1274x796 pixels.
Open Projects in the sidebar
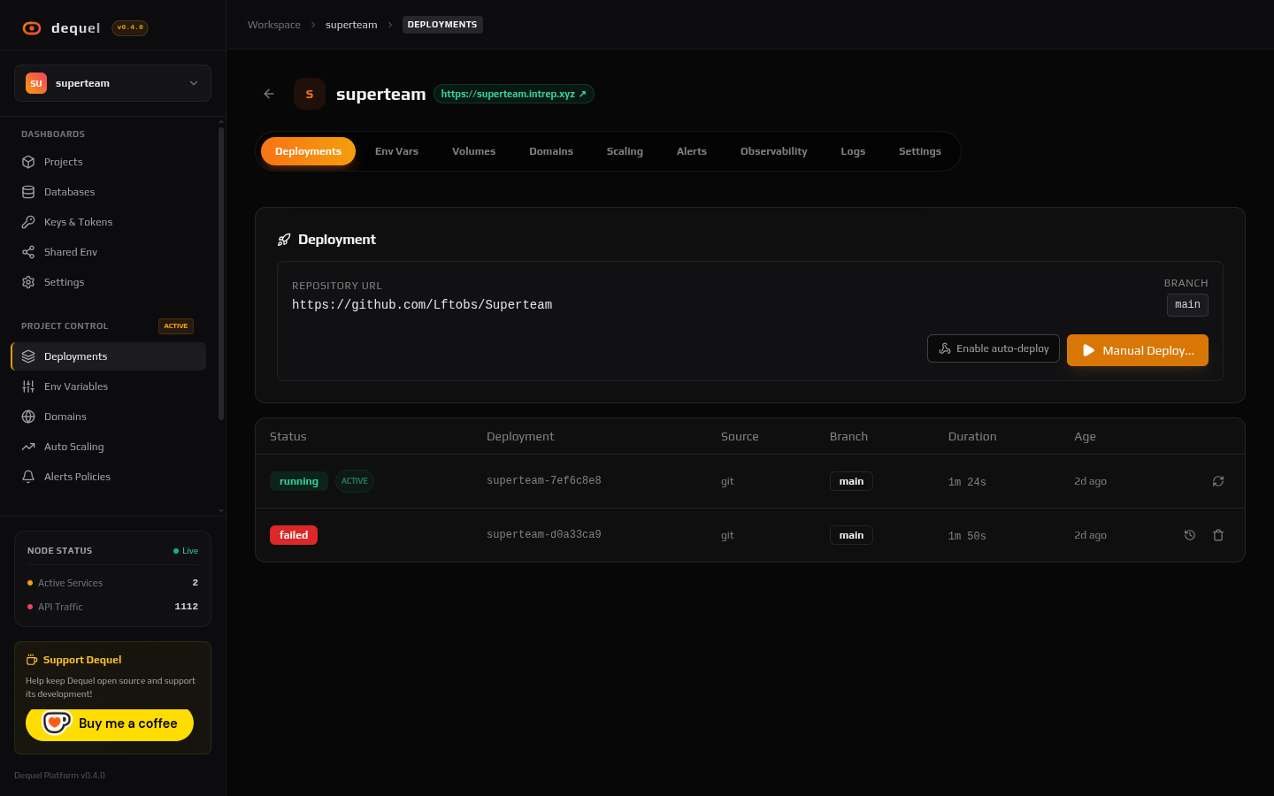click(x=108, y=162)
